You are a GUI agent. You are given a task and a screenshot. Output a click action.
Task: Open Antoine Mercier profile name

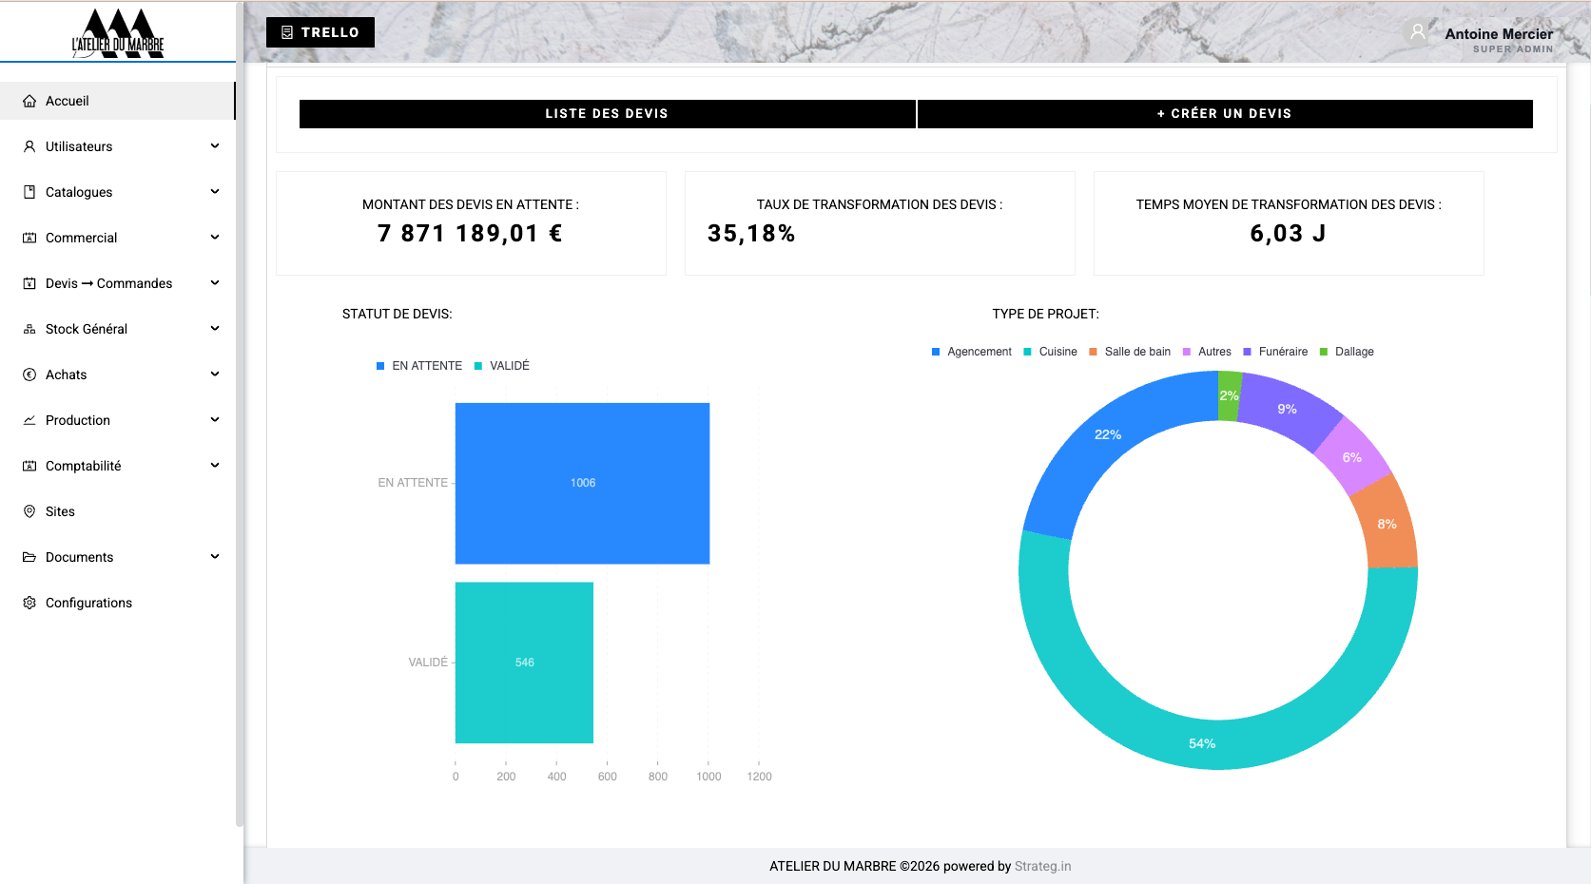[1499, 34]
